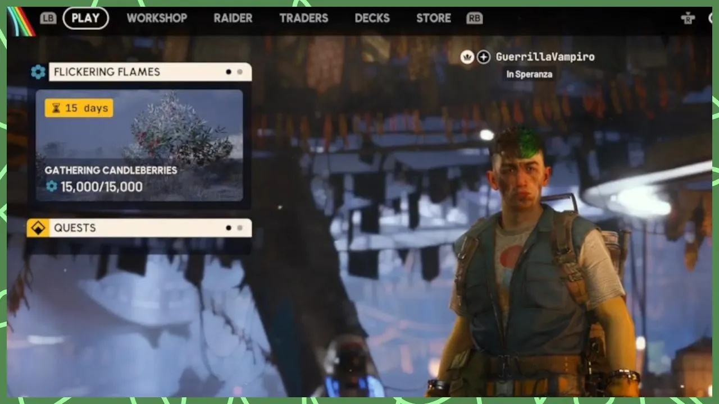This screenshot has height=404, width=719.
Task: Select first page dot in Flickering Flames
Action: tap(229, 72)
